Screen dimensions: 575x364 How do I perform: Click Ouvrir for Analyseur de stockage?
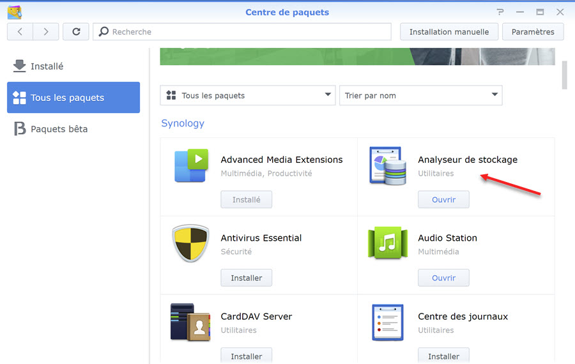443,199
